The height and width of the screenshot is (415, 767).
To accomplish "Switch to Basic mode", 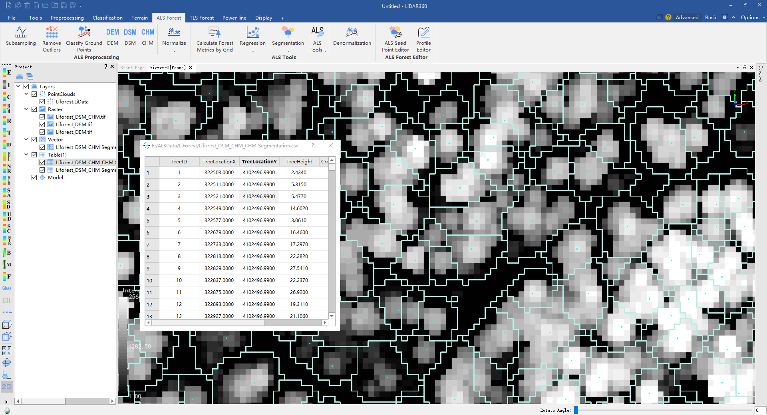I will point(711,17).
